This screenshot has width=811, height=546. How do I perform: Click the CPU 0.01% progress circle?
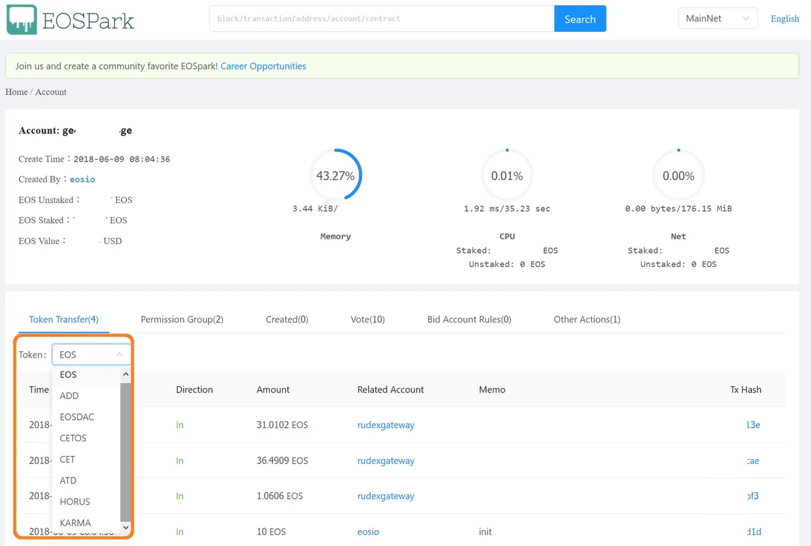pyautogui.click(x=507, y=176)
